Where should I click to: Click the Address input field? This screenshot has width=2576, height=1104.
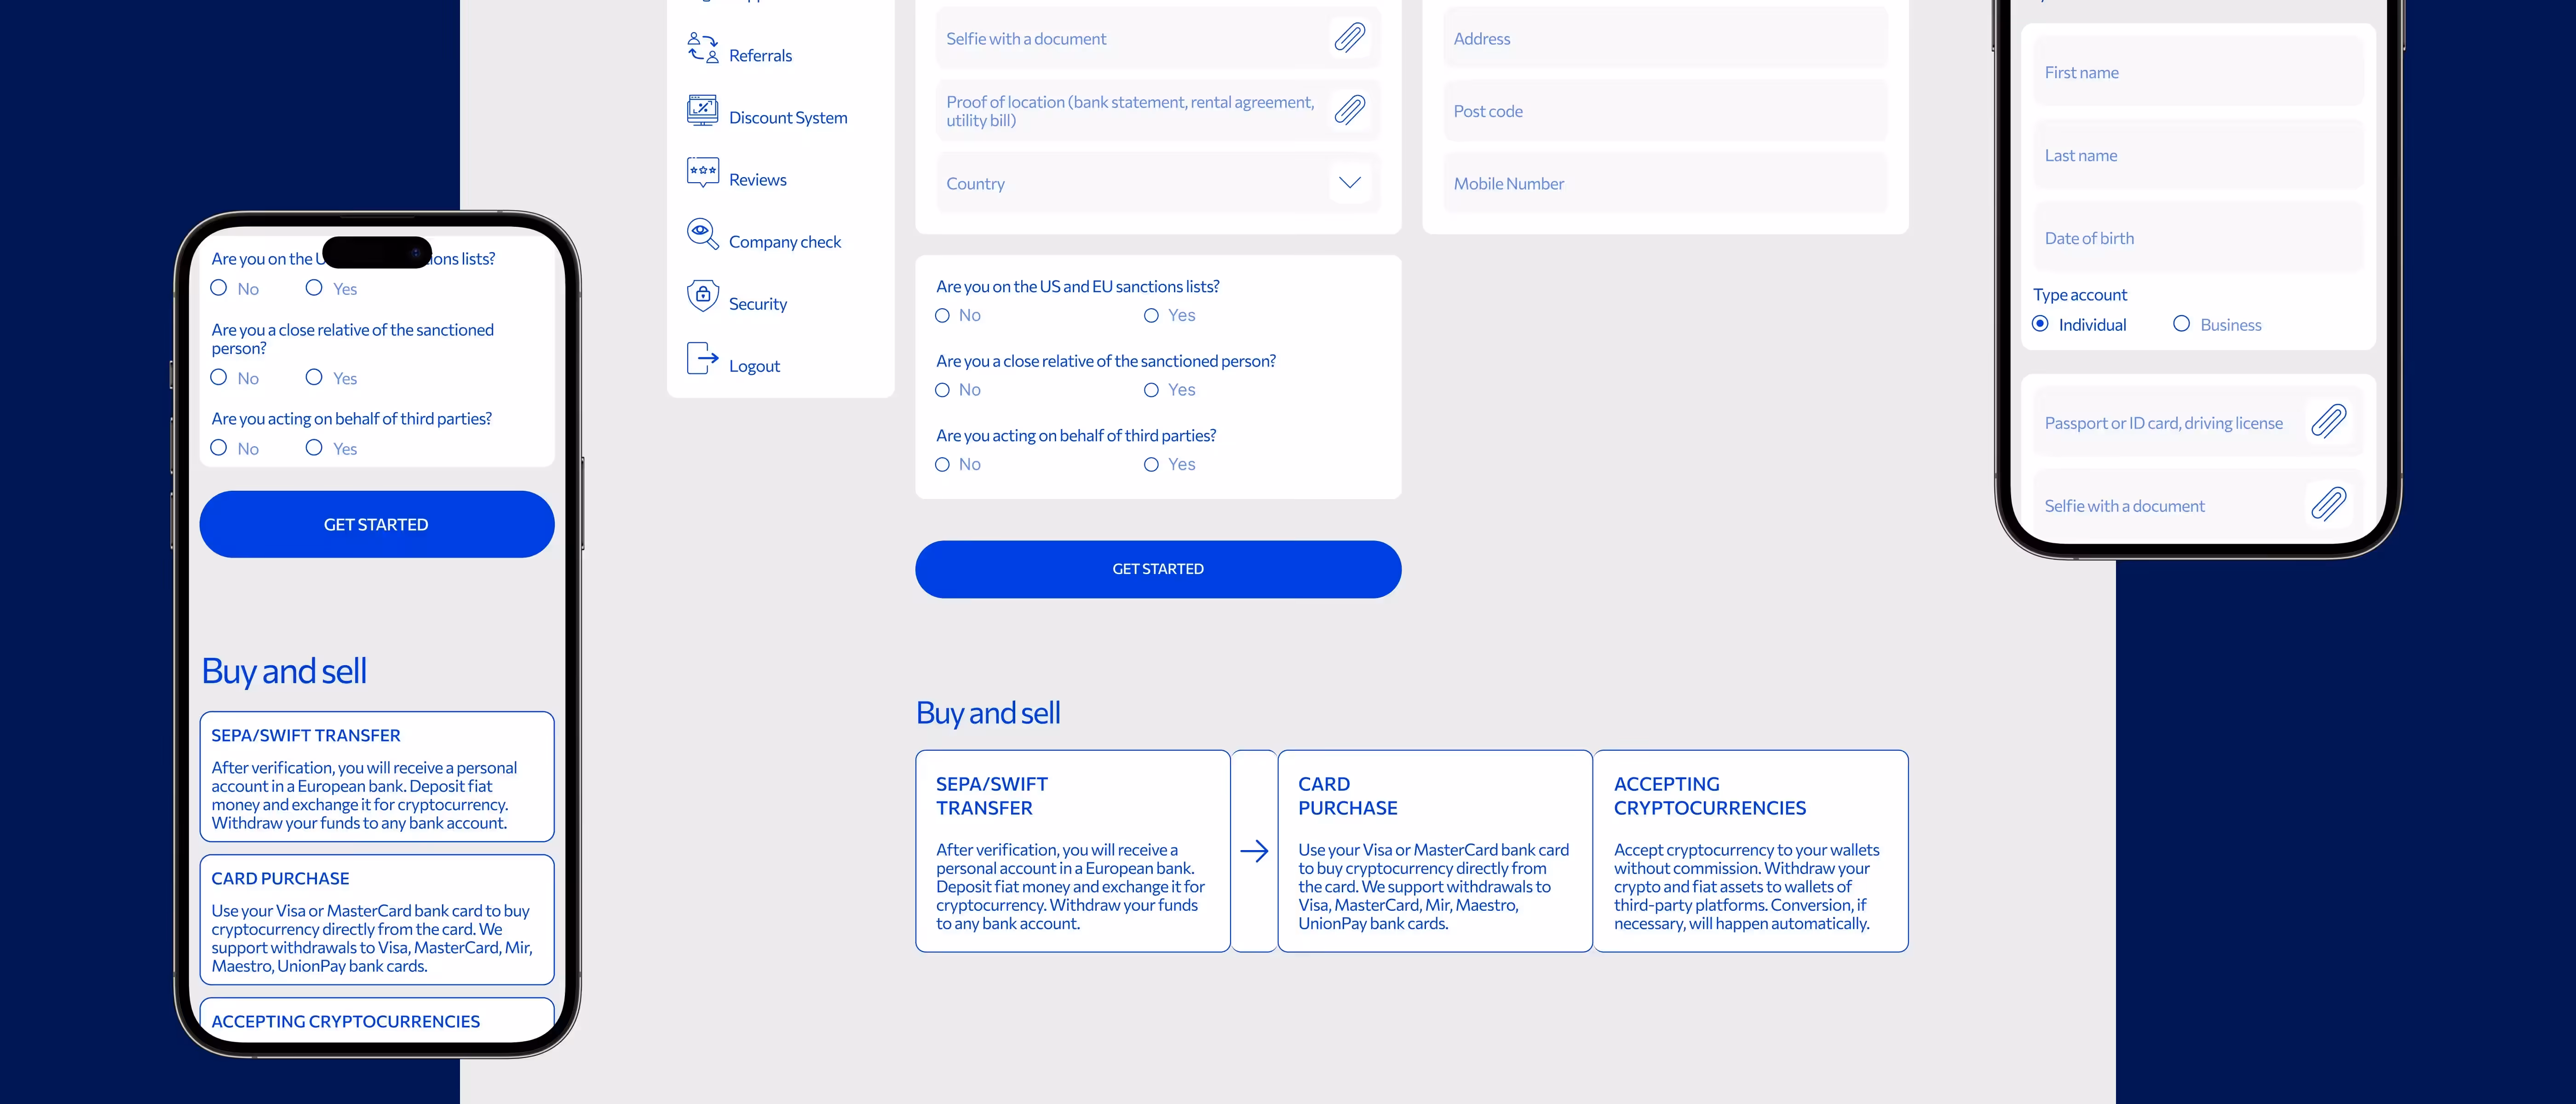pyautogui.click(x=1665, y=38)
